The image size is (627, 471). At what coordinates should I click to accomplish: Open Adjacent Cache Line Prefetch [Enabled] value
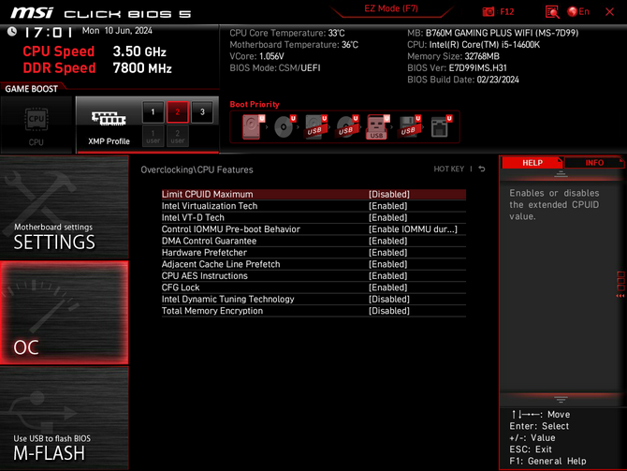coord(387,264)
